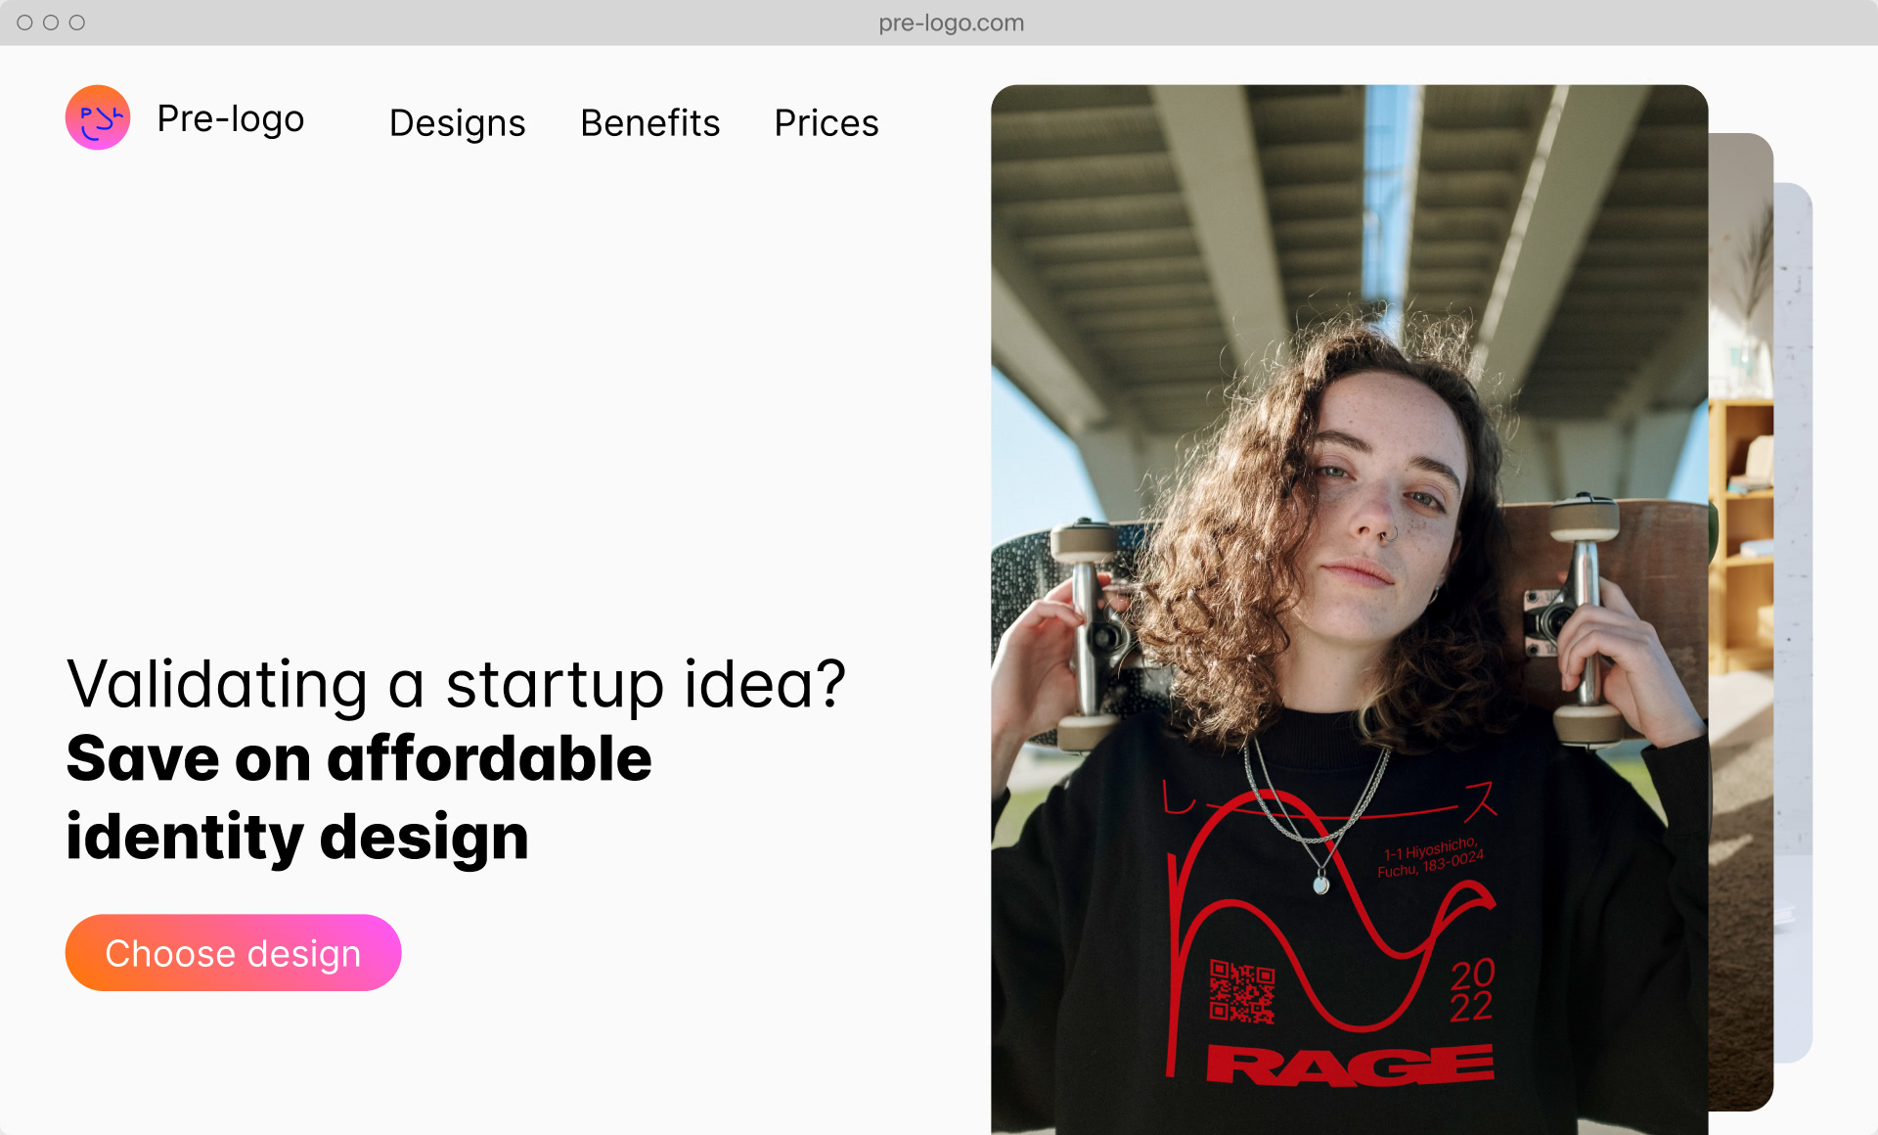Click the third window control circle

pos(77,23)
